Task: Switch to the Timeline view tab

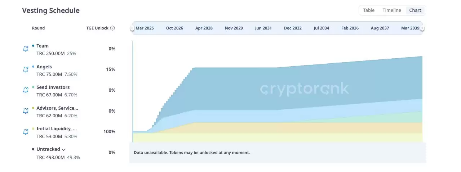Action: (x=392, y=10)
